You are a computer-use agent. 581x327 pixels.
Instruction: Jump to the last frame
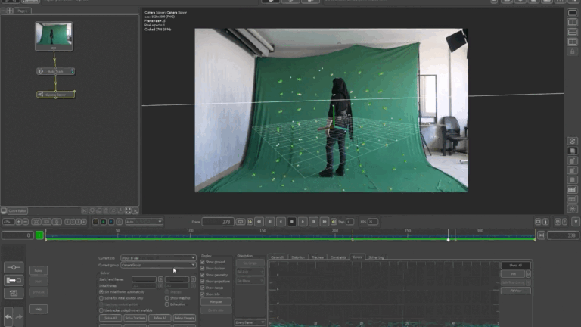click(325, 222)
